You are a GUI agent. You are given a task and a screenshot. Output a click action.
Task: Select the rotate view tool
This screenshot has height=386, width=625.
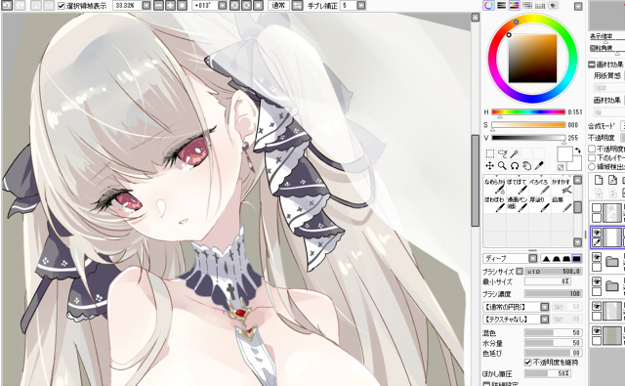[515, 165]
